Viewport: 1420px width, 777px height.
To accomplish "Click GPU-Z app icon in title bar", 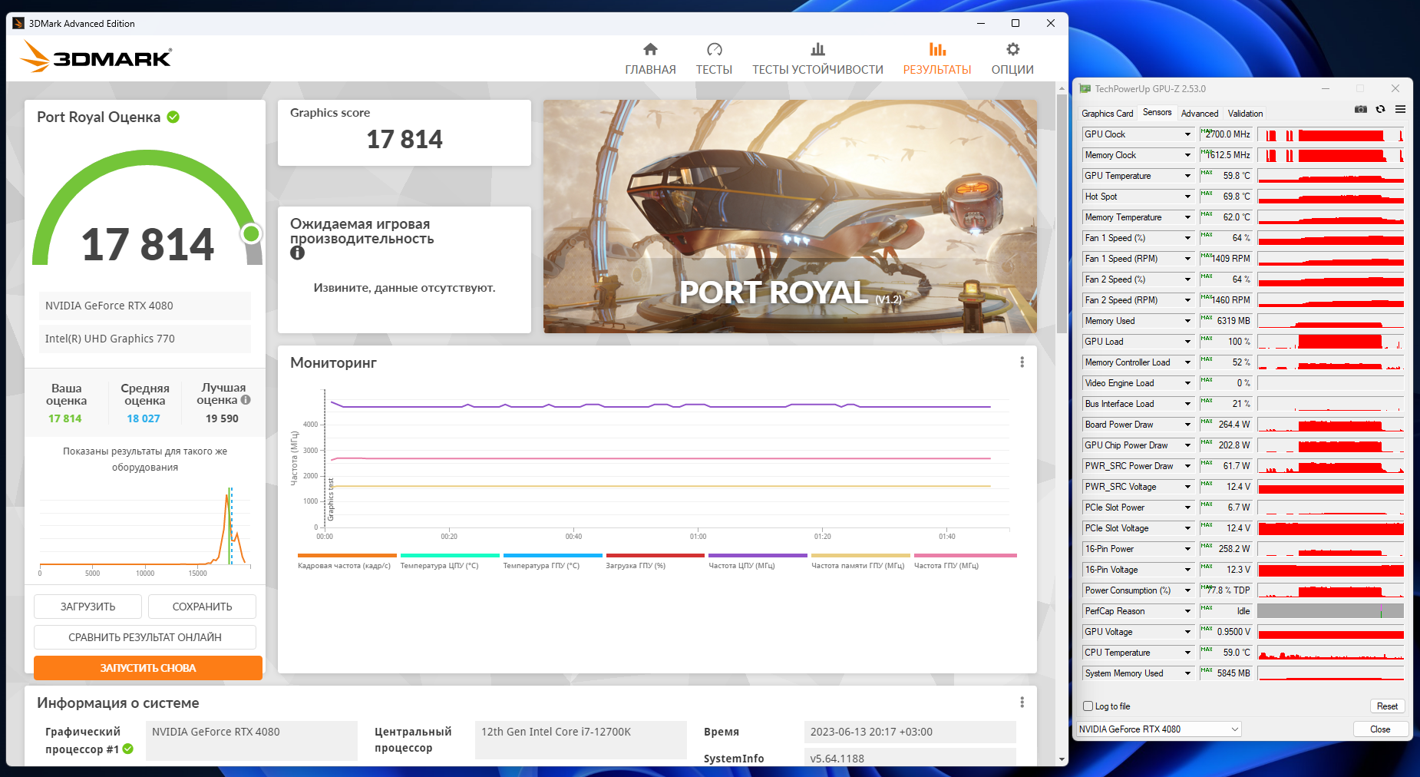I will tap(1085, 89).
